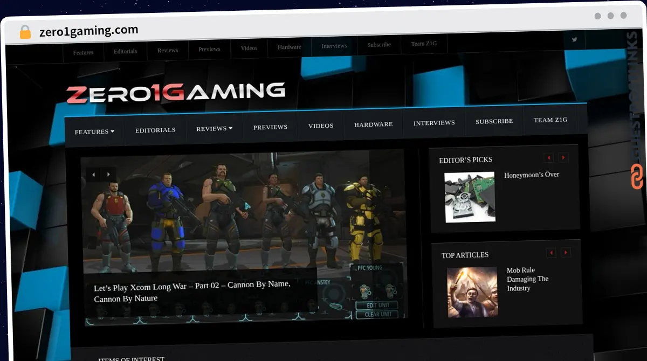Click Features in the top small menu

83,52
